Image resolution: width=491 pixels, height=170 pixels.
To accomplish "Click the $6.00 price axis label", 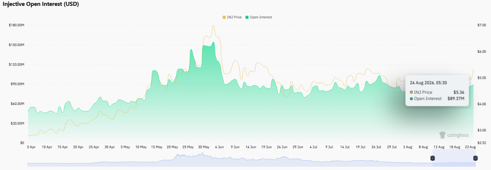I will coord(482,52).
